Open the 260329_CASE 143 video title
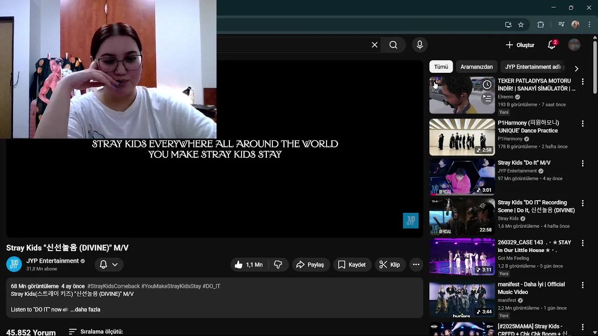The width and height of the screenshot is (598, 336). (534, 246)
